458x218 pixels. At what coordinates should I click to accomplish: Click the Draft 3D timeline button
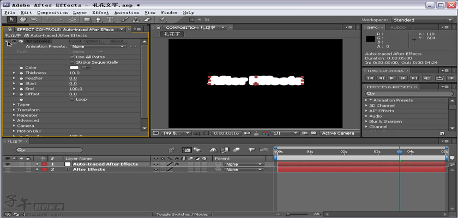pos(197,150)
